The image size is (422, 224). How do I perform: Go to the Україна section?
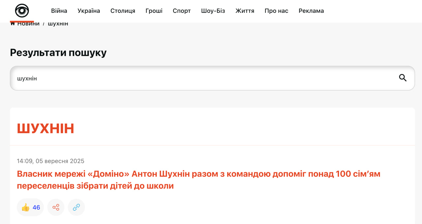click(x=89, y=11)
